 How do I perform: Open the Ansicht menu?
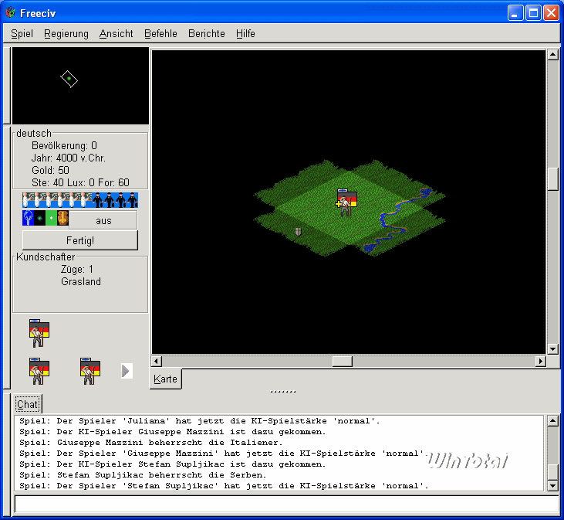pyautogui.click(x=117, y=33)
